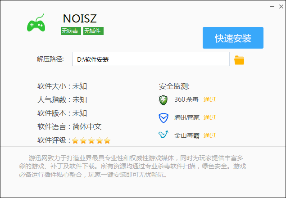Click 通过 next to 腾讯管家

210,117
